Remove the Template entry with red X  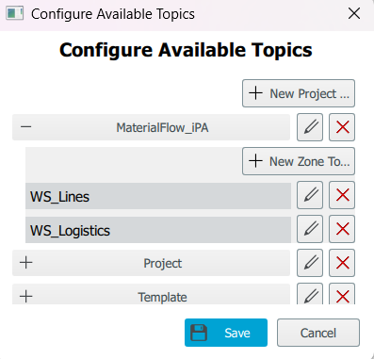(x=342, y=294)
